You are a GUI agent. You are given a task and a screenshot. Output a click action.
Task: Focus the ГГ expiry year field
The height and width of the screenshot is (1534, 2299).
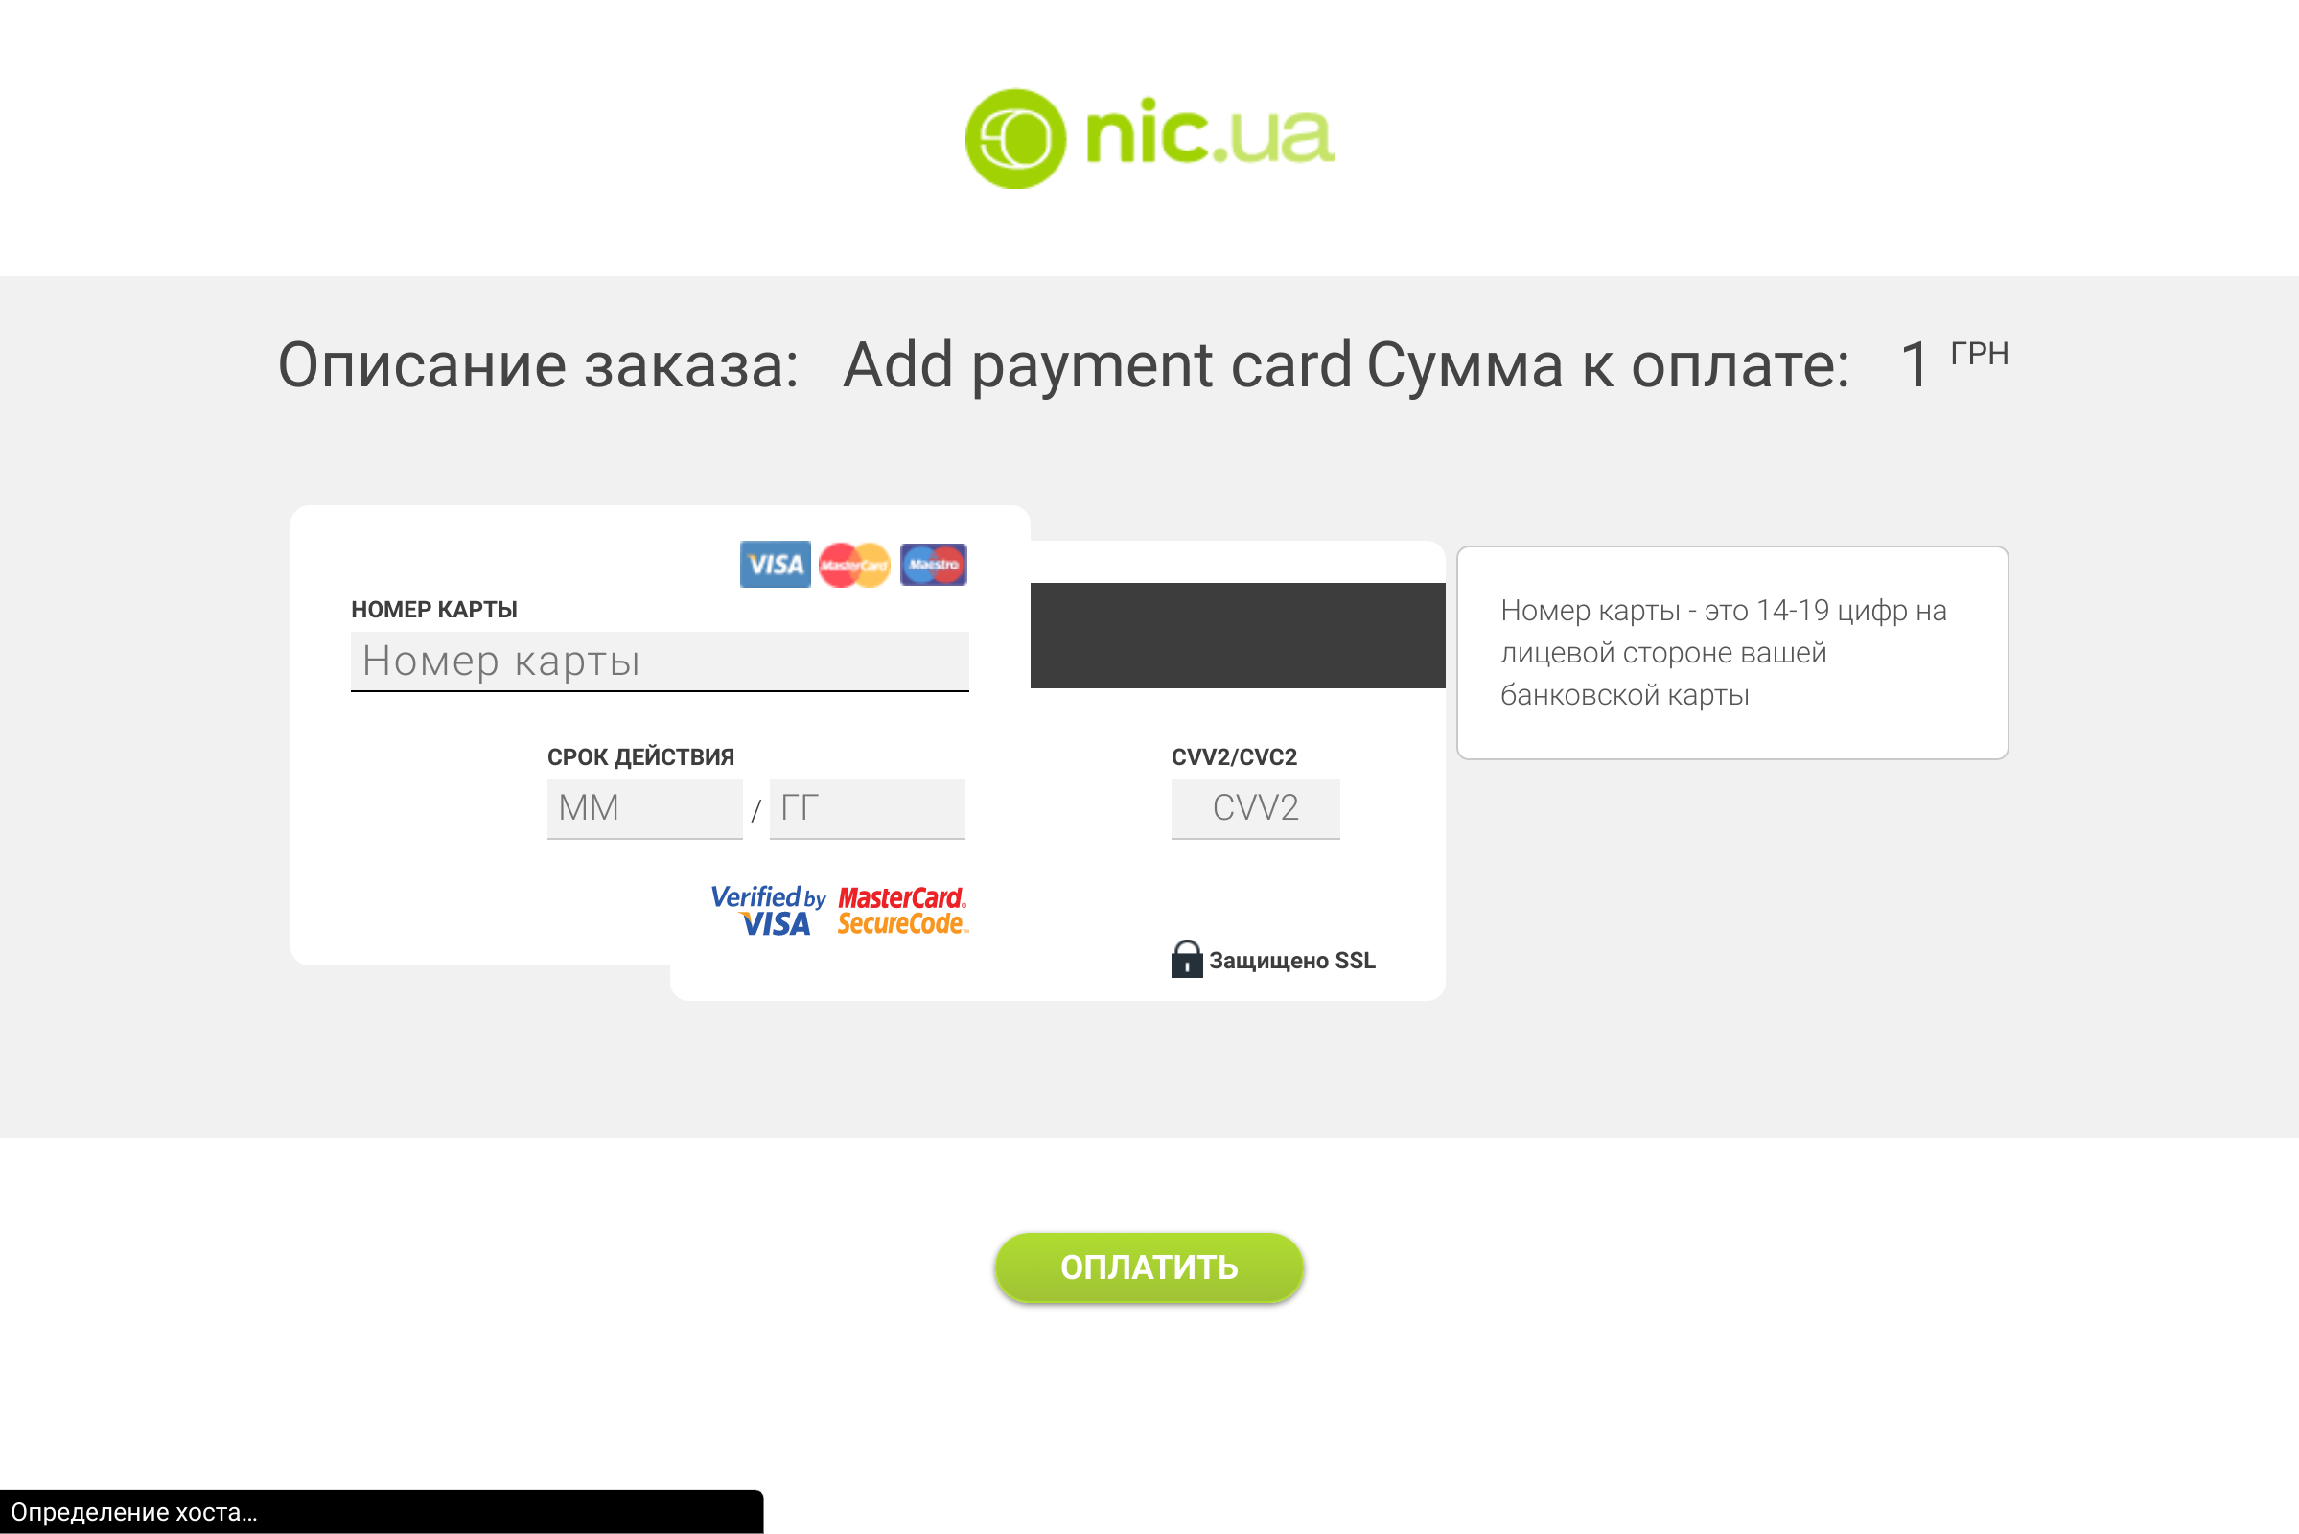pos(867,808)
